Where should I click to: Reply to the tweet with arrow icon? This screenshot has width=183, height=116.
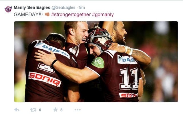tap(17, 110)
